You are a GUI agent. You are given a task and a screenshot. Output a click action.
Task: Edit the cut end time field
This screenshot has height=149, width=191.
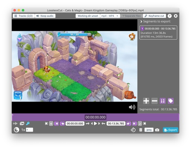(116, 124)
